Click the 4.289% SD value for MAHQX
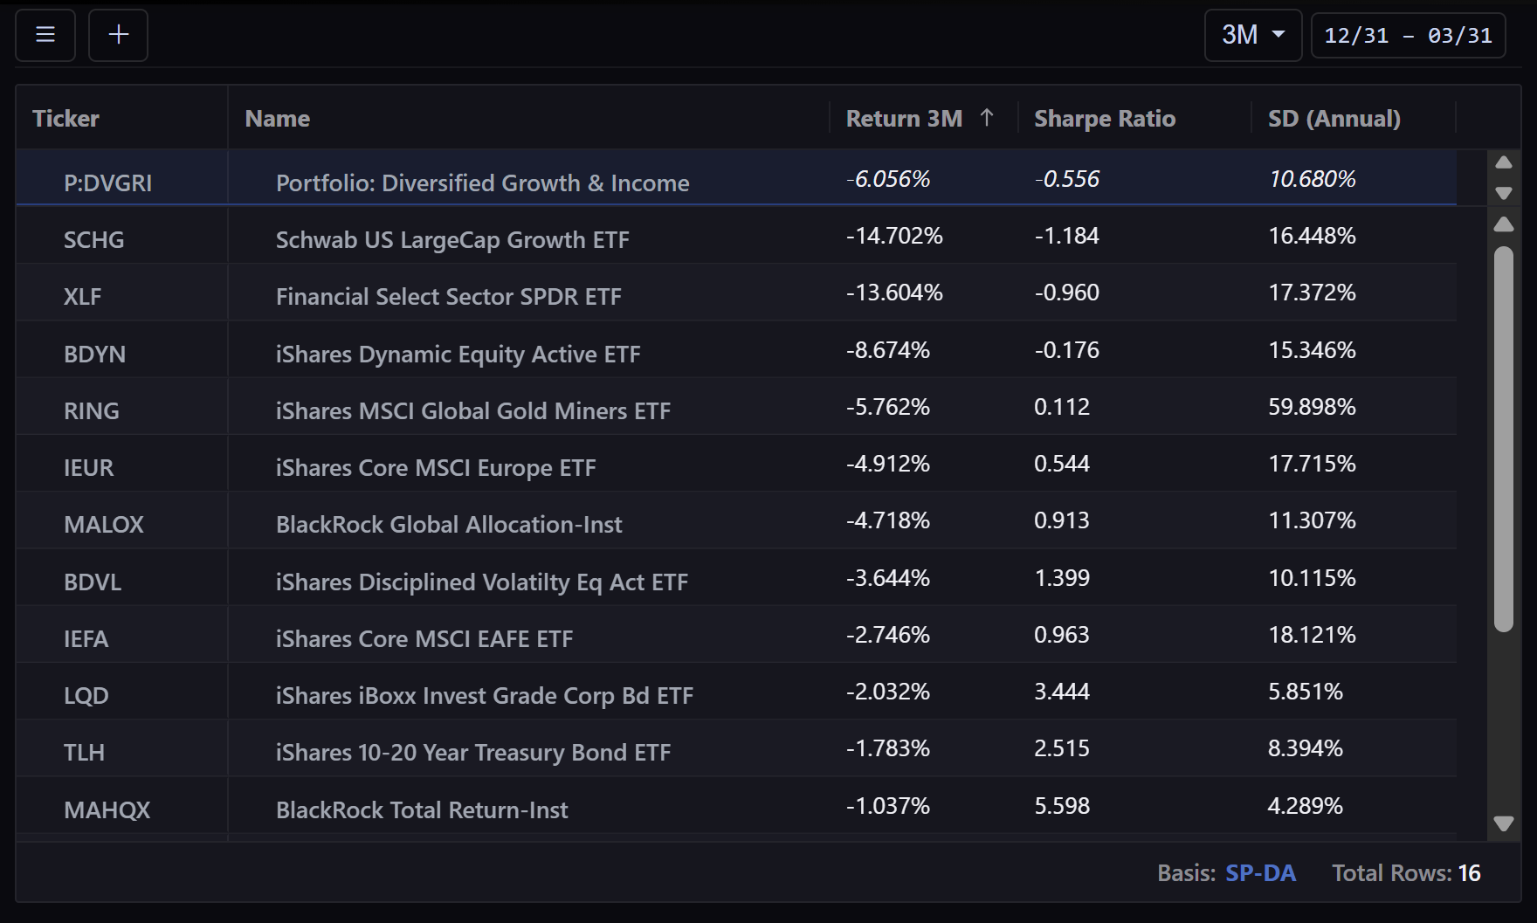 click(1306, 806)
